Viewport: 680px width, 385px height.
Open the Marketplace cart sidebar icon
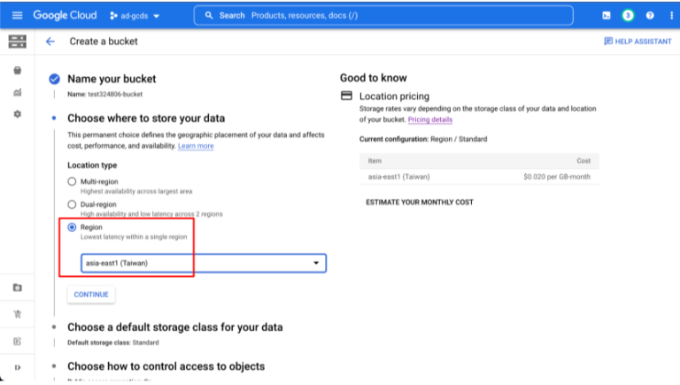(18, 314)
